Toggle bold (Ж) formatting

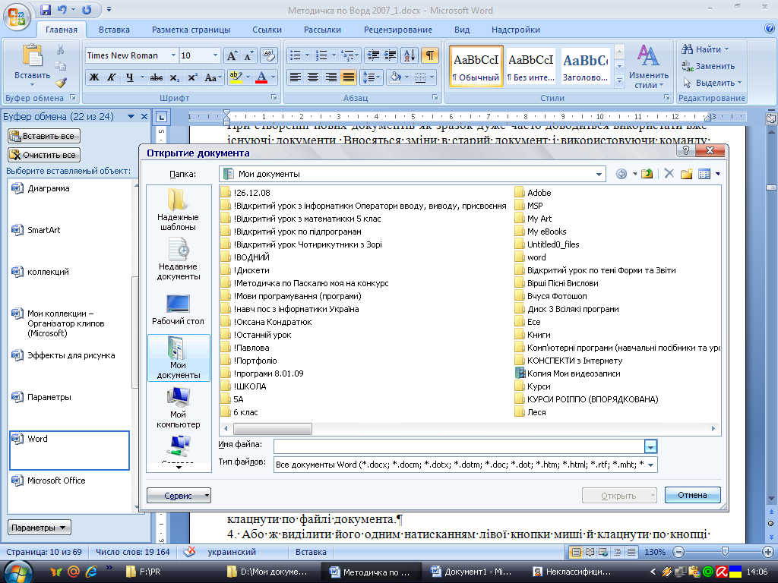tap(94, 77)
